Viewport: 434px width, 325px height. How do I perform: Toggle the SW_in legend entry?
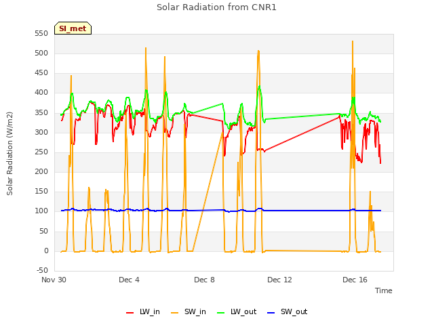tap(189, 311)
